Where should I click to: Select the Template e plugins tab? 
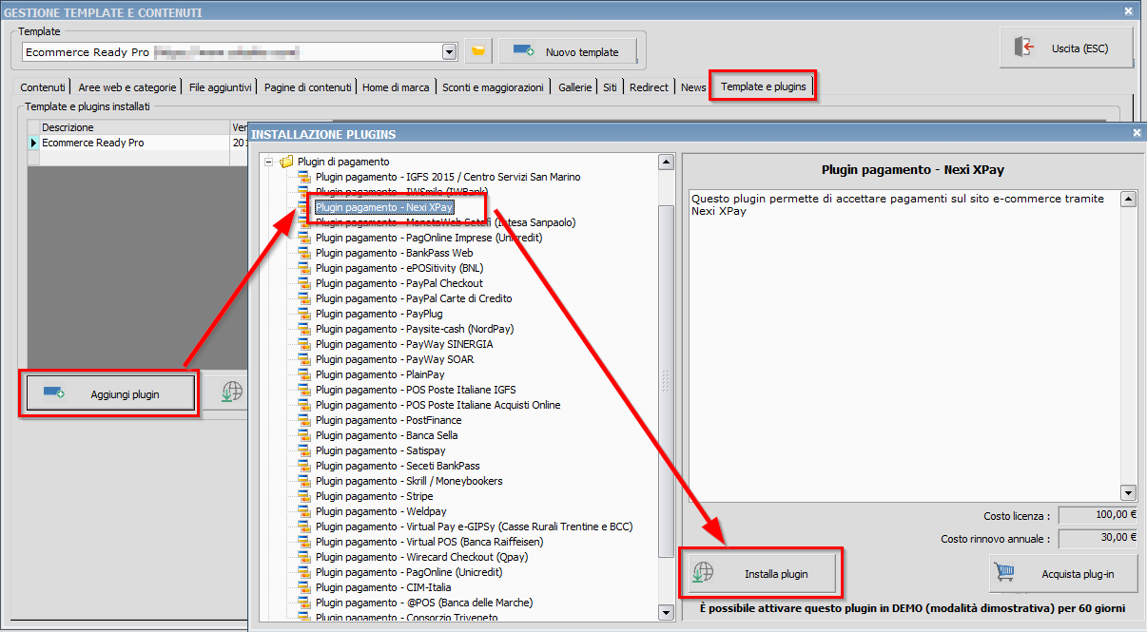click(764, 86)
